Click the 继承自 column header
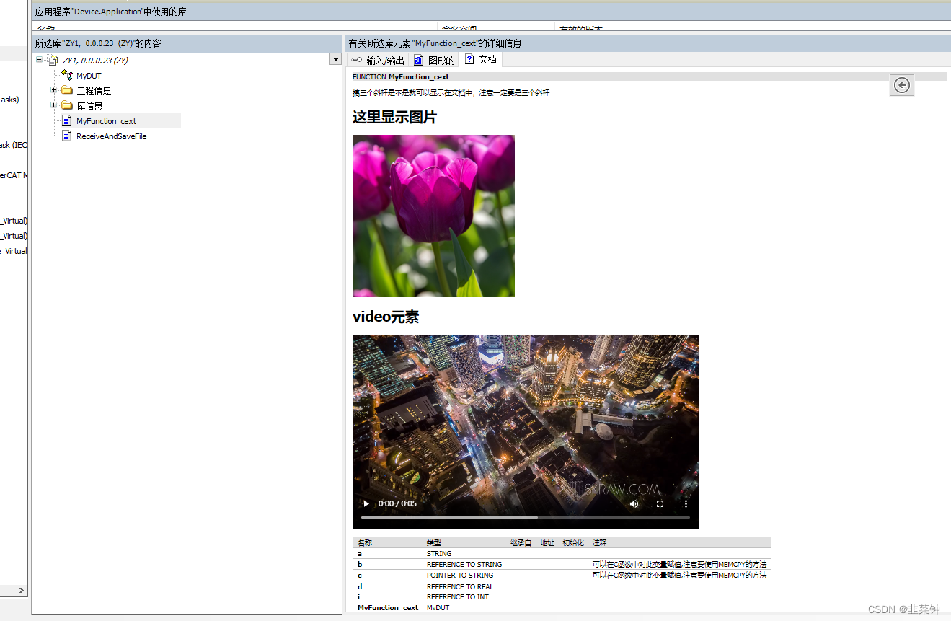This screenshot has height=621, width=951. tap(521, 542)
